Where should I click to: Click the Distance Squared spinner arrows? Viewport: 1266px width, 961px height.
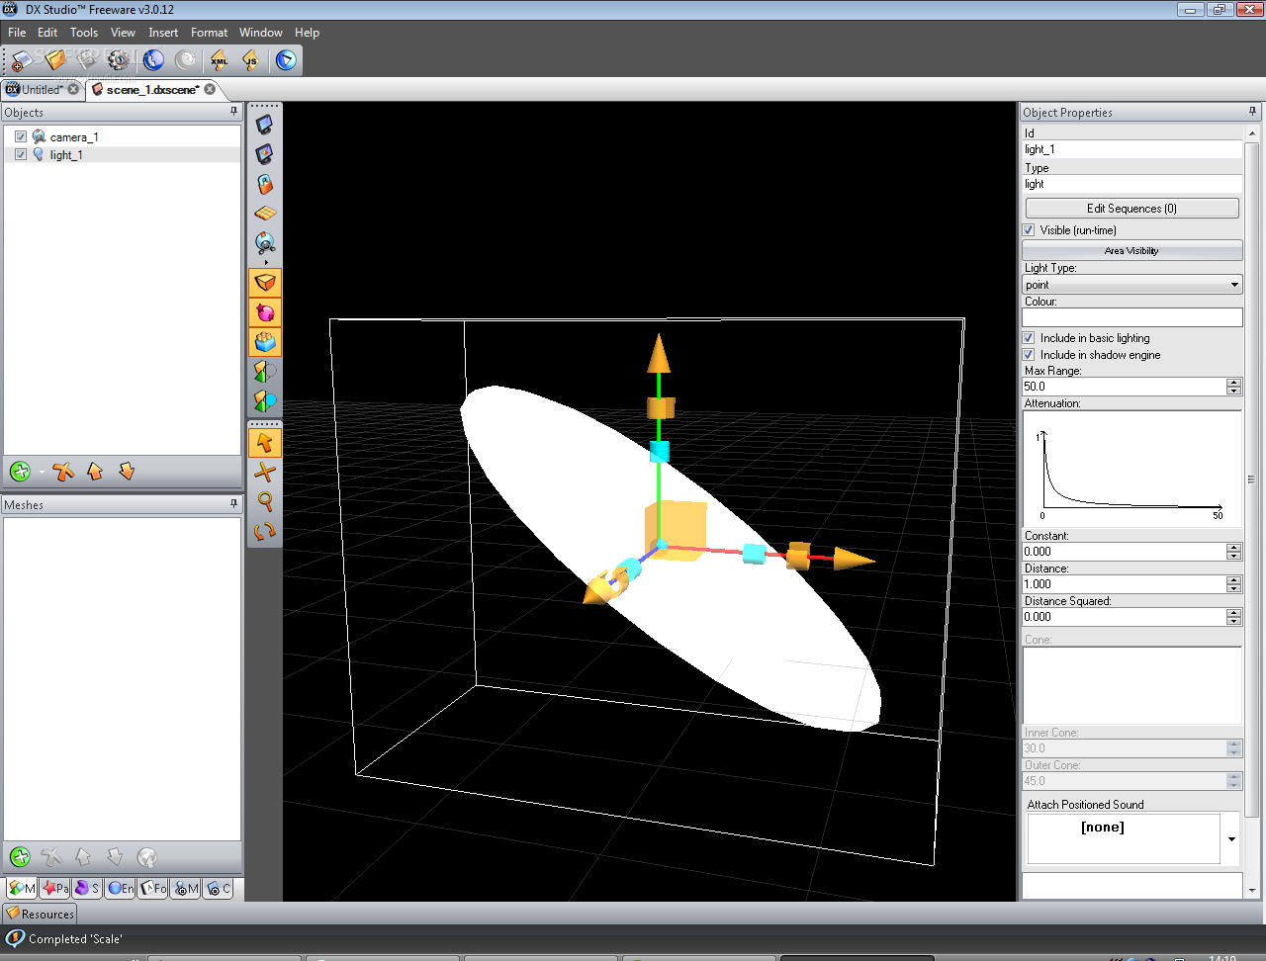pyautogui.click(x=1233, y=617)
